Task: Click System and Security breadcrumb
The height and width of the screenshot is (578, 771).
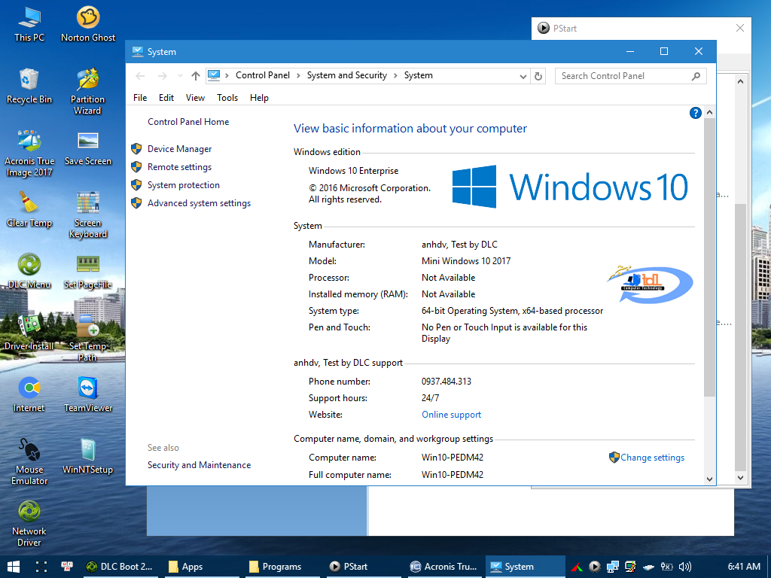Action: tap(346, 76)
